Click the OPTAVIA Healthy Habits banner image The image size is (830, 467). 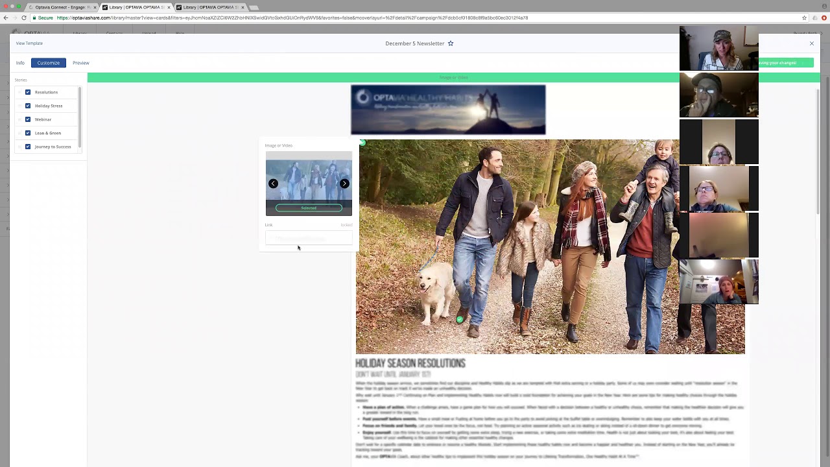click(x=448, y=110)
